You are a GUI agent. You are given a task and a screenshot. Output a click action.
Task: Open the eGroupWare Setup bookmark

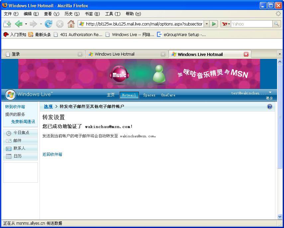pyautogui.click(x=181, y=35)
